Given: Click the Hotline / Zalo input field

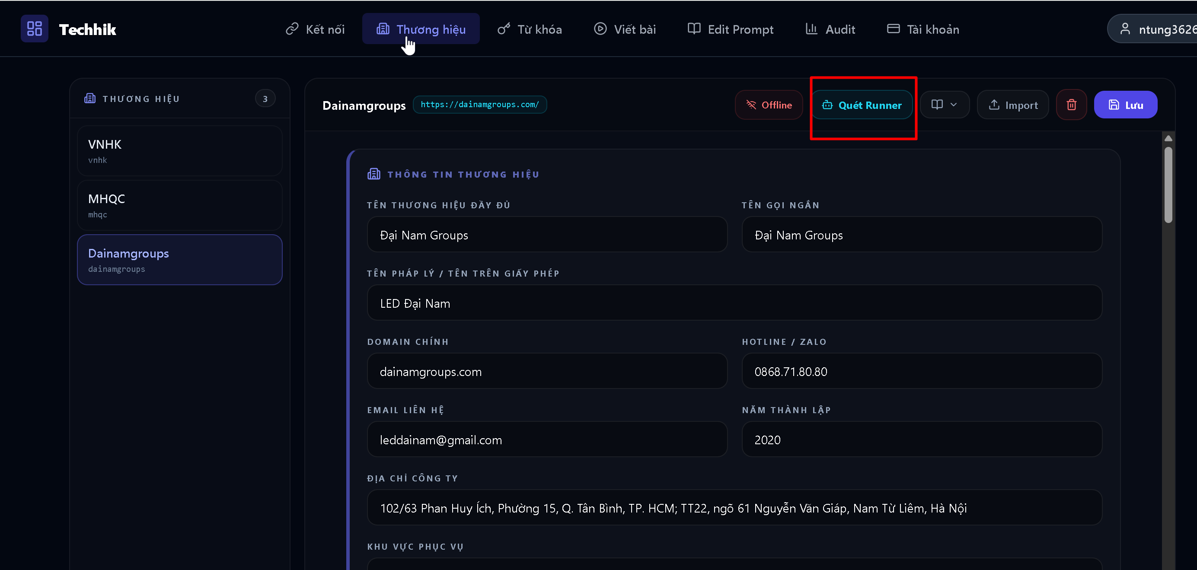Looking at the screenshot, I should coord(922,372).
